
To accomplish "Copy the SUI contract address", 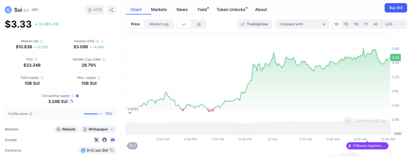I will click(x=112, y=150).
